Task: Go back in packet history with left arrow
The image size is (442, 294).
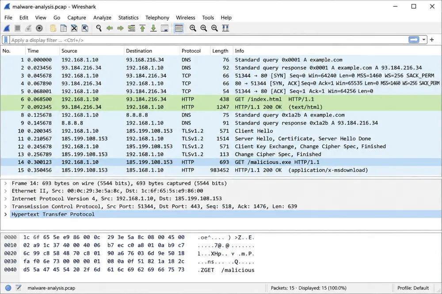Action: 110,28
